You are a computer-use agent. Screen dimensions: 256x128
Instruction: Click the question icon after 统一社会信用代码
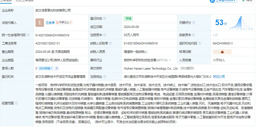click(28, 35)
